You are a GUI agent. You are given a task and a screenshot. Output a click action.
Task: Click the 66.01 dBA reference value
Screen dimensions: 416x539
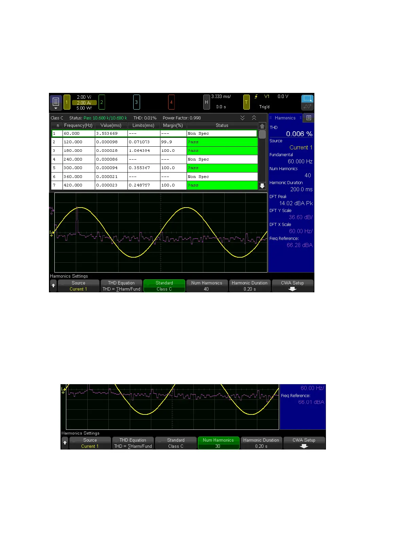point(311,402)
